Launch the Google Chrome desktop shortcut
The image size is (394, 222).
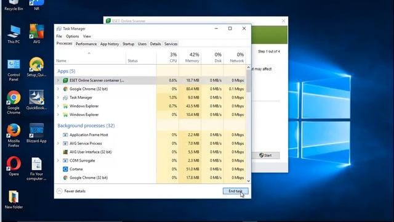coord(14,102)
